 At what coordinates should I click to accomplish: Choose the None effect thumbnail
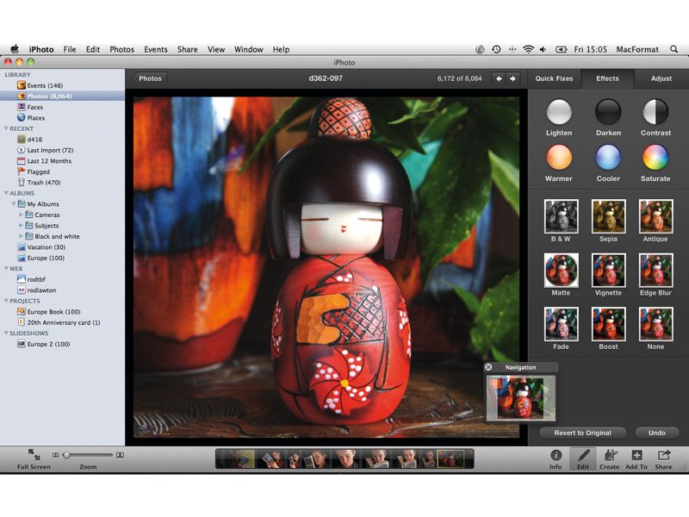click(655, 324)
